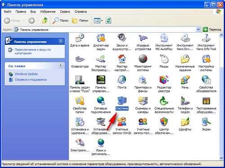Open the Back button history dropdown
Image resolution: width=225 pixels, height=168 pixels.
tap(24, 21)
